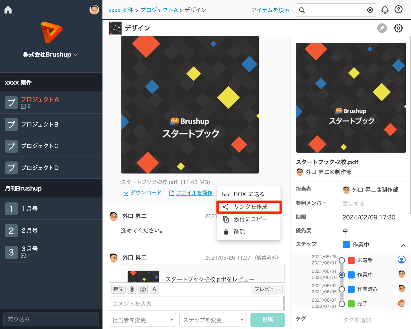This screenshot has height=329, width=411.
Task: Click the trash icon beside 削除
Action: coord(226,232)
